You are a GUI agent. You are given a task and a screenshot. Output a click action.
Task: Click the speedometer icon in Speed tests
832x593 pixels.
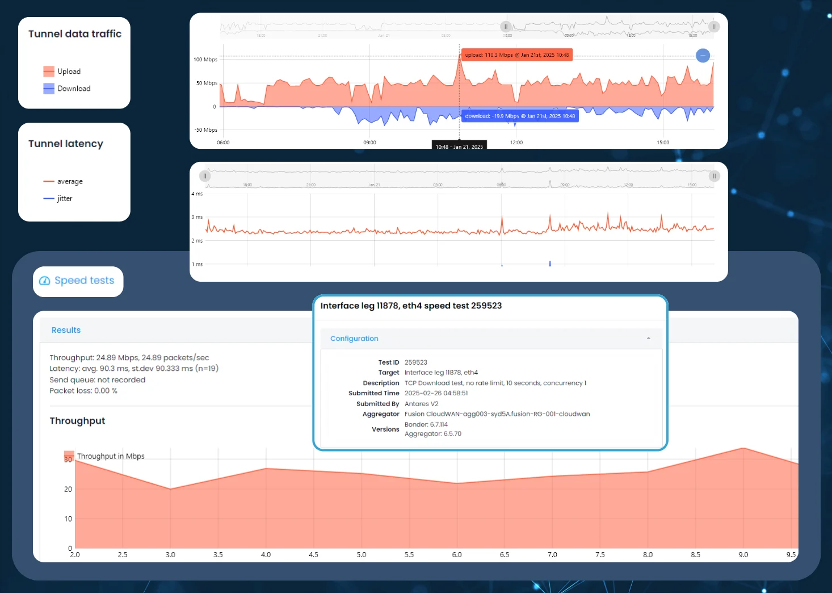click(x=45, y=281)
